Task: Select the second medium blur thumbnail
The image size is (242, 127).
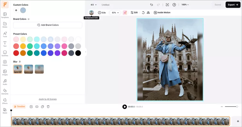Action: pyautogui.click(x=29, y=69)
